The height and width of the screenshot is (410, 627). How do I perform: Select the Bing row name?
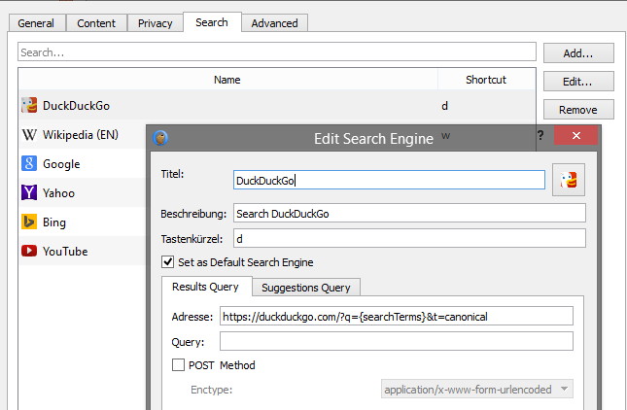(x=54, y=222)
